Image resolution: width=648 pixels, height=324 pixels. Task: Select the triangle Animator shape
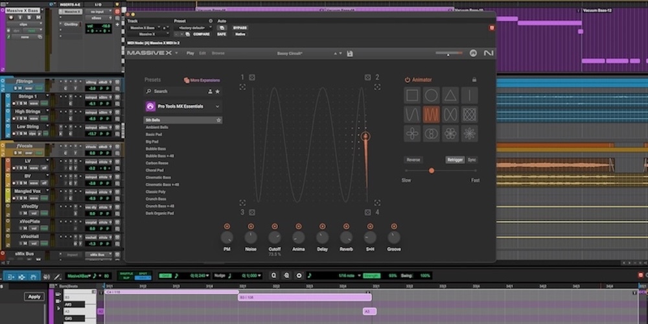[x=450, y=95]
